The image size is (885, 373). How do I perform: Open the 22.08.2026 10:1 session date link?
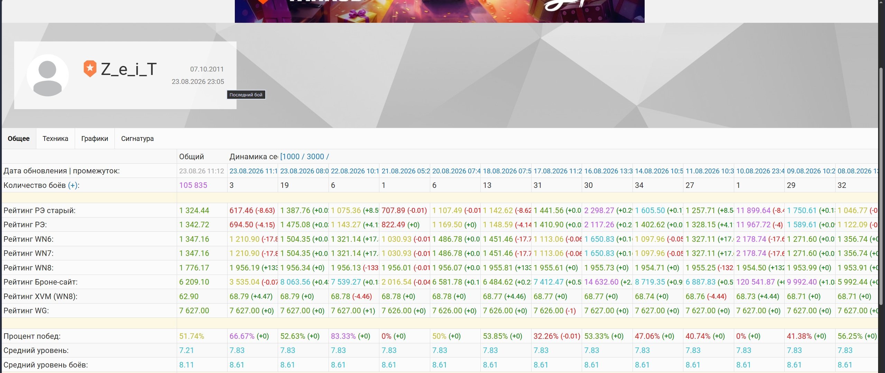[x=354, y=171]
